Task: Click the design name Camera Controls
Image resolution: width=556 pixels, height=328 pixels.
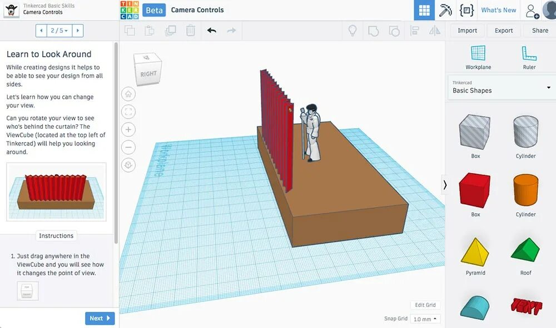Action: pyautogui.click(x=197, y=10)
